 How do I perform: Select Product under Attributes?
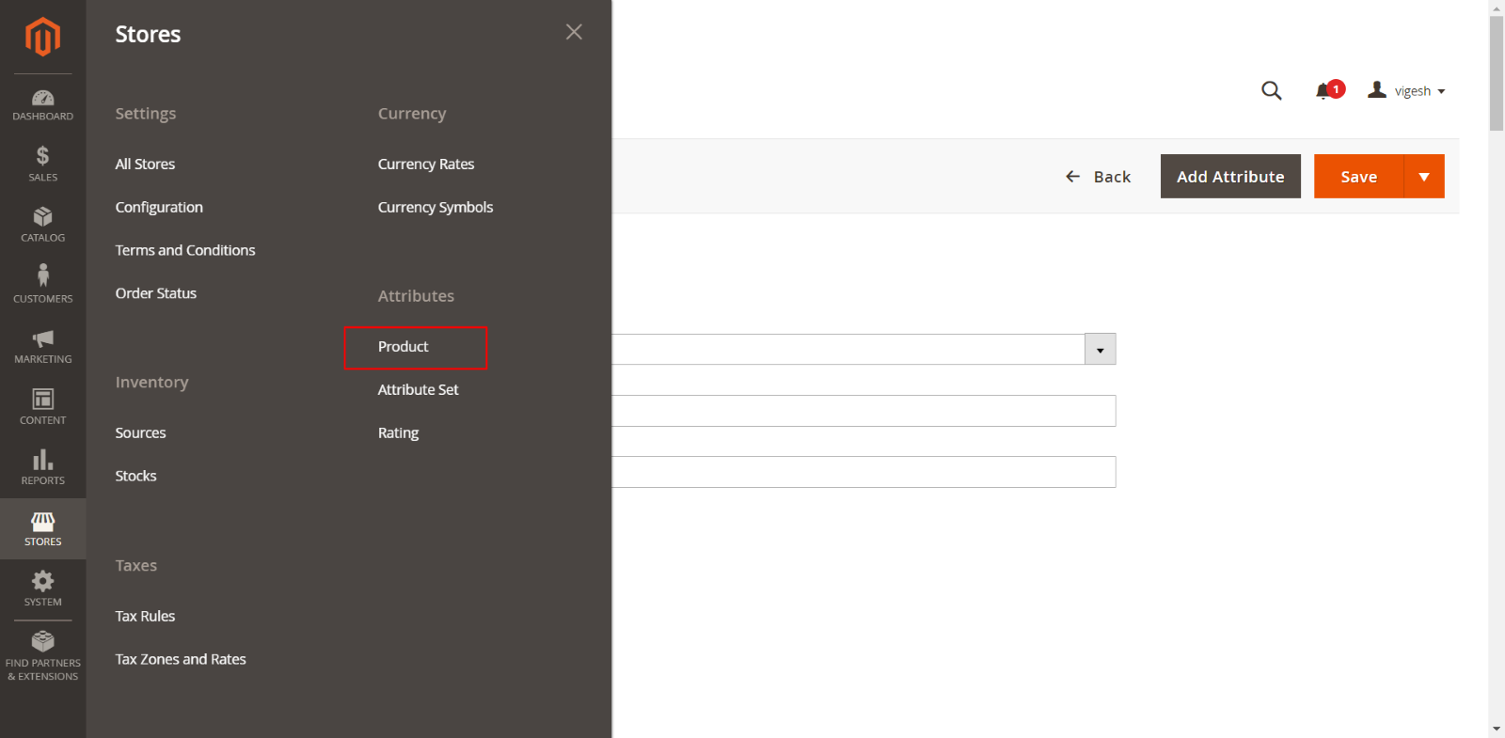pos(404,347)
